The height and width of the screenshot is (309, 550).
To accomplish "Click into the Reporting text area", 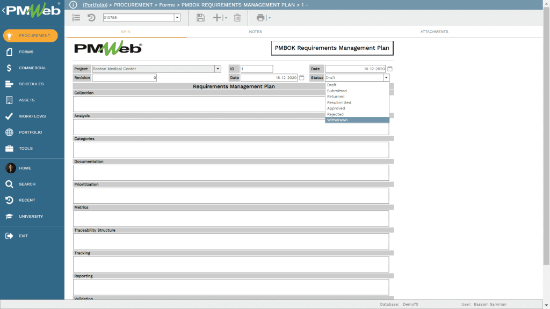I will [x=231, y=287].
